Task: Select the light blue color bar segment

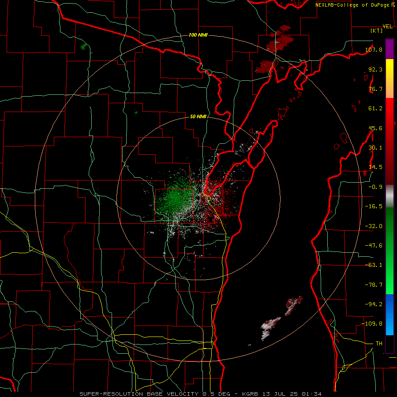Action: click(390, 326)
